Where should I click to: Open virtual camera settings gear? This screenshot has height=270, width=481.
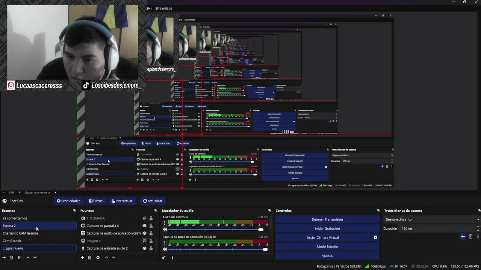coord(375,237)
